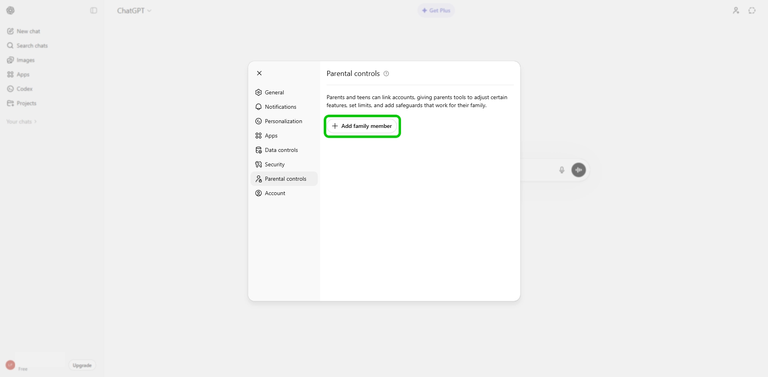This screenshot has height=377, width=768.
Task: Expand the Your chats list
Action: (x=21, y=122)
